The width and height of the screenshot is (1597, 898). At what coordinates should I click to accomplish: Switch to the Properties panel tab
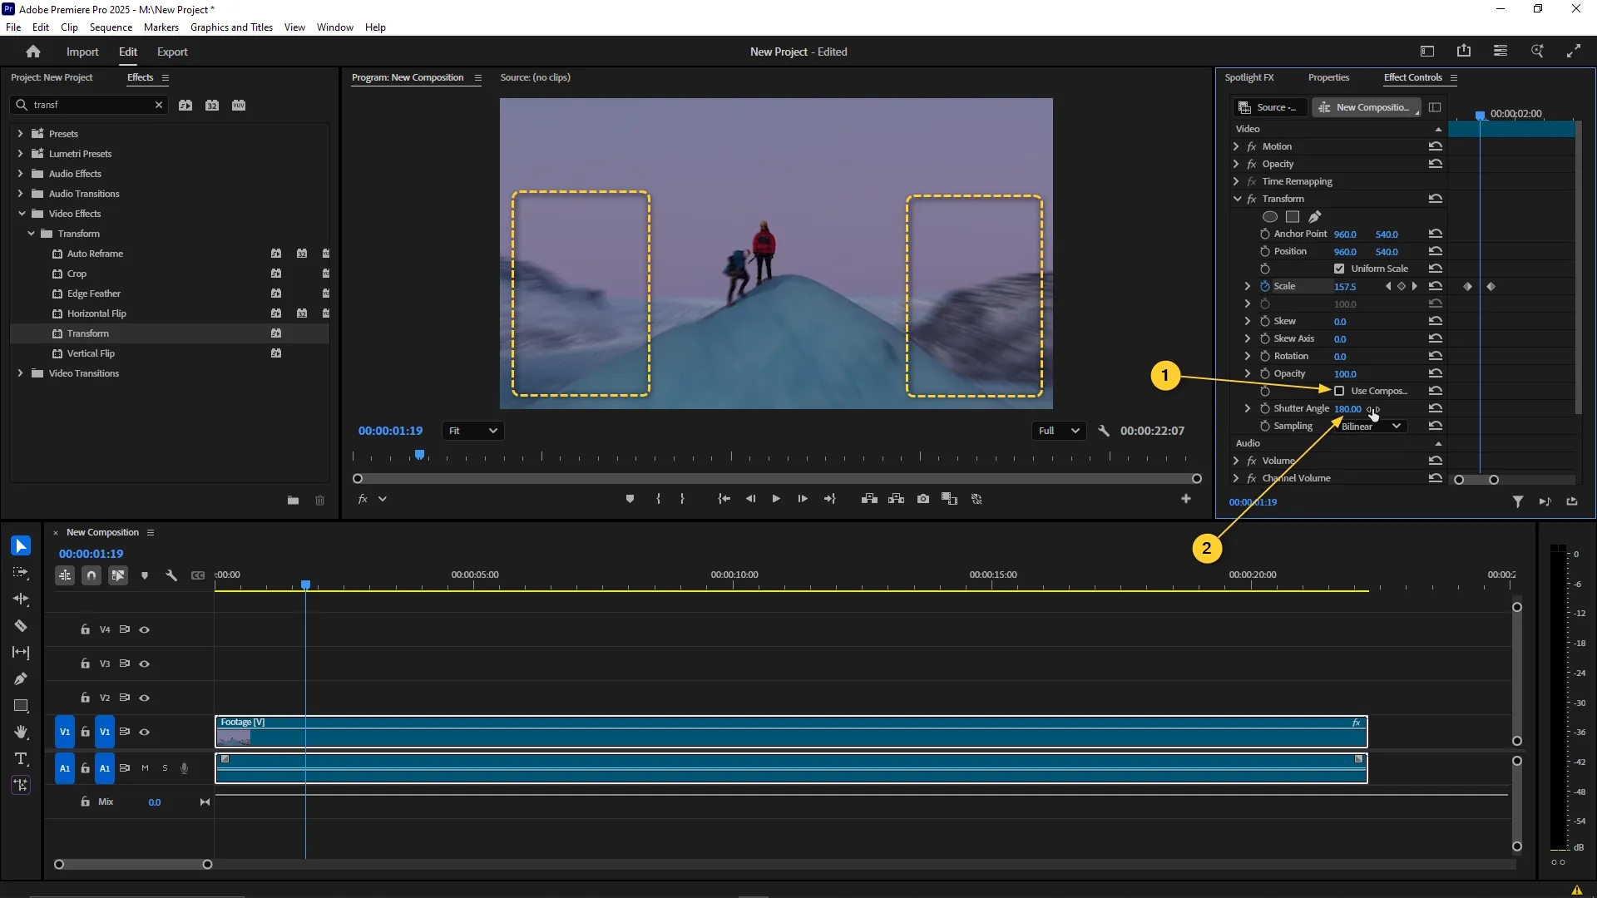click(x=1328, y=77)
